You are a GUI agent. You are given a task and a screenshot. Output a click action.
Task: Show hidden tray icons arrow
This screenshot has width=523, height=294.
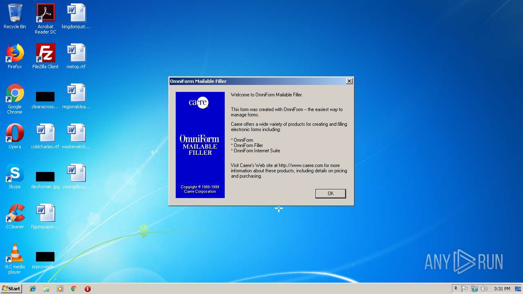[456, 289]
